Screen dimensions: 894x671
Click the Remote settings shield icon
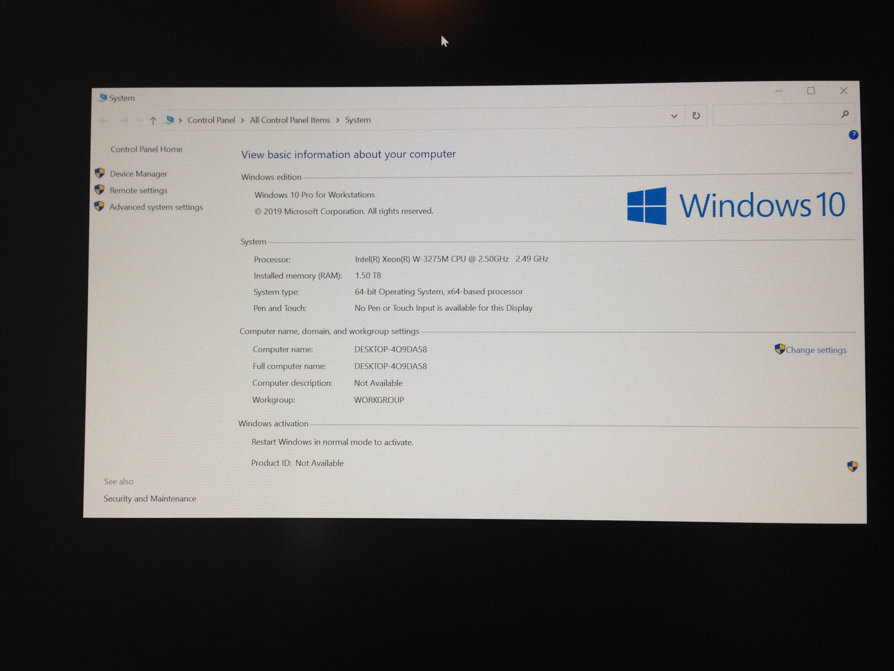[100, 190]
